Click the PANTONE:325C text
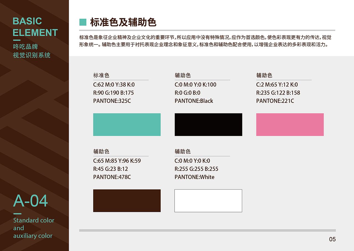354x251 pixels. click(112, 101)
